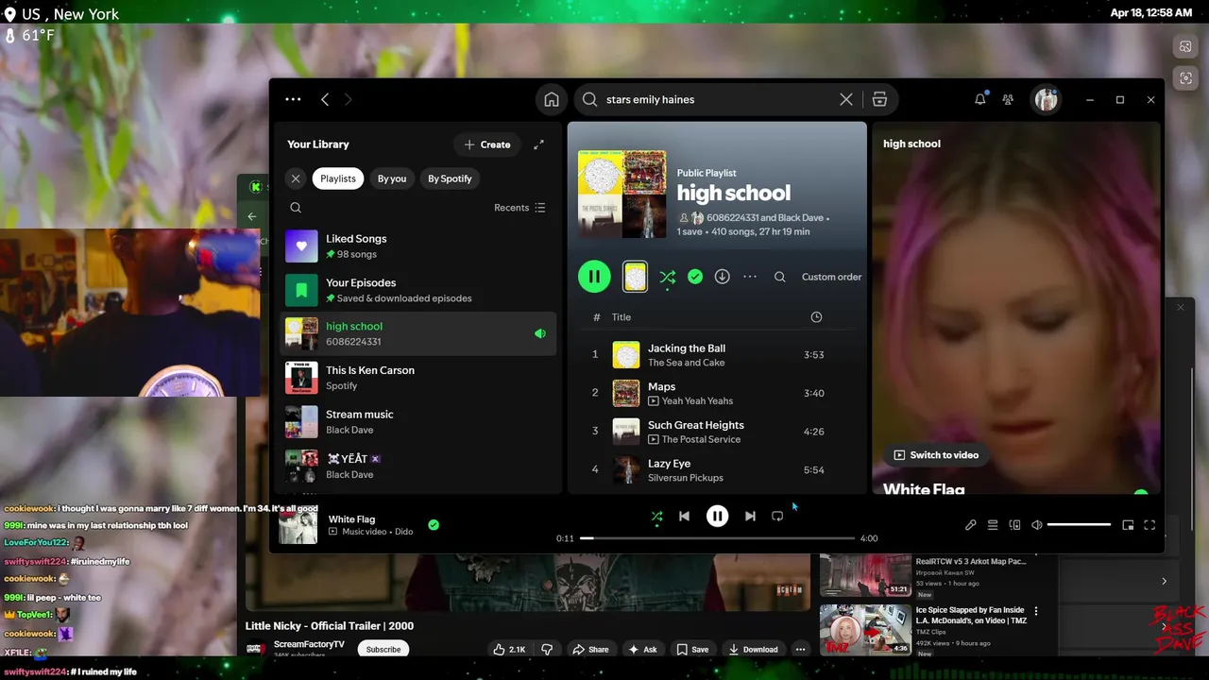
Task: Open the YEAT playlist by Black Dave
Action: [419, 466]
